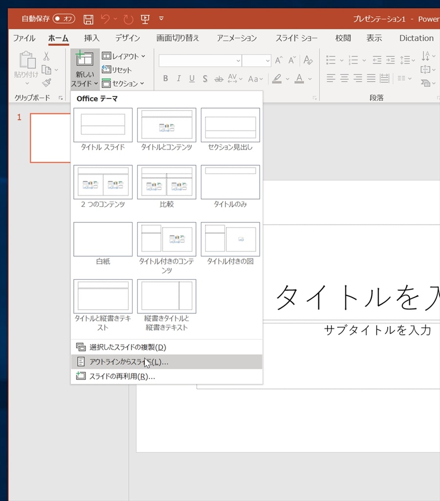Screen dimensions: 440x501
Task: Choose スライドの再利用(R)... menu item
Action: pyautogui.click(x=166, y=376)
